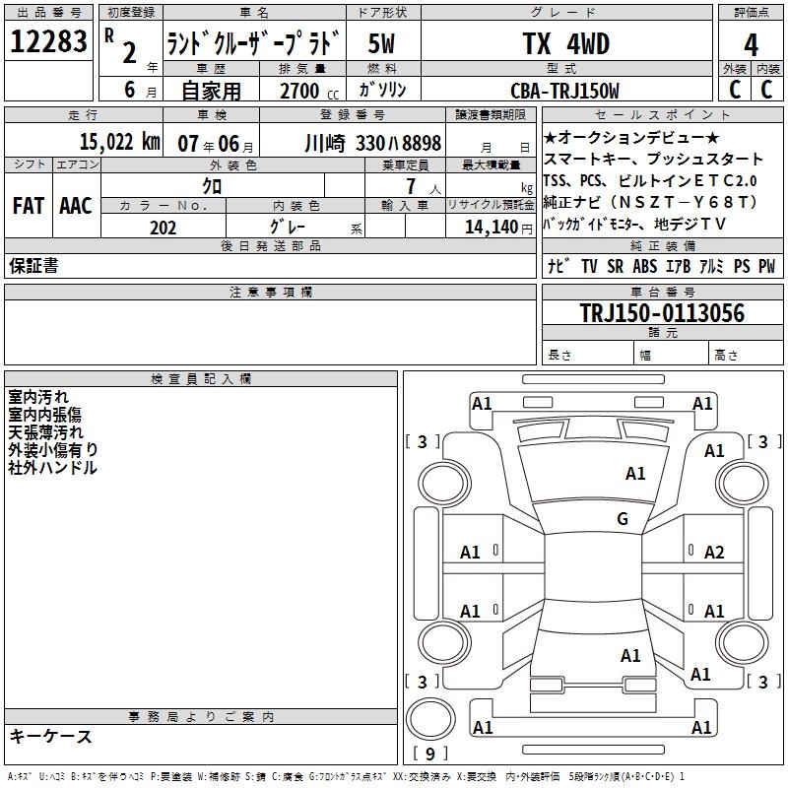The image size is (788, 788).
Task: Select the vehicle history 自家用
Action: (x=211, y=91)
